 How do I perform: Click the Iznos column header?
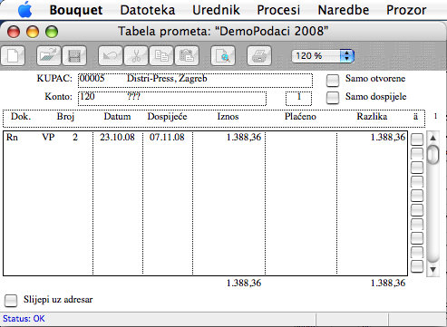228,117
